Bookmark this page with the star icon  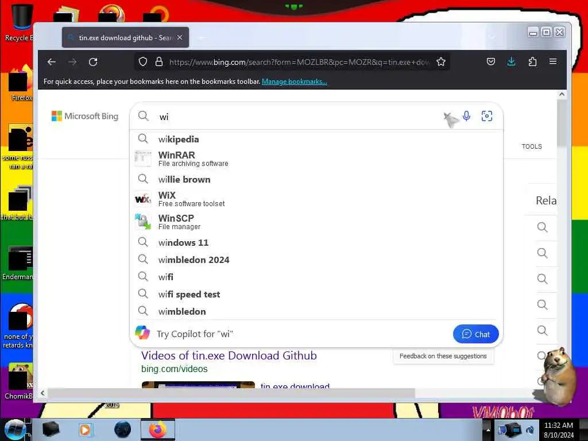click(441, 62)
